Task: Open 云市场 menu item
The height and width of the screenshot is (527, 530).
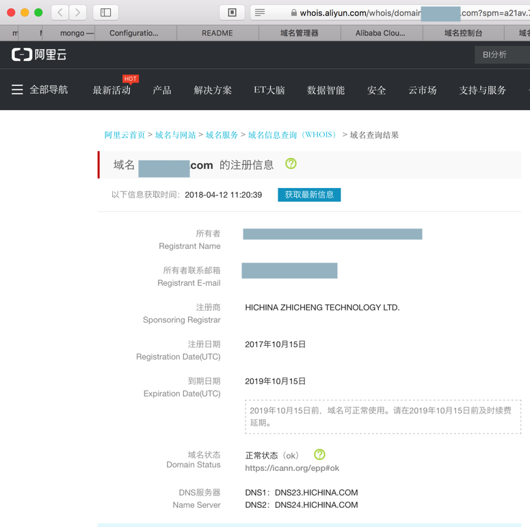Action: [x=423, y=90]
